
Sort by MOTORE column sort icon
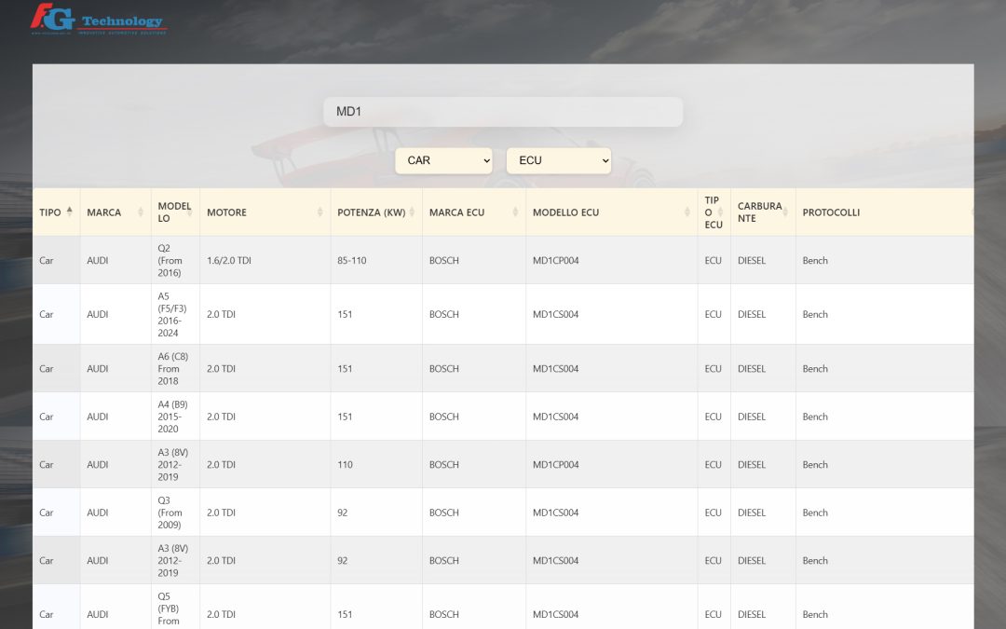(319, 212)
